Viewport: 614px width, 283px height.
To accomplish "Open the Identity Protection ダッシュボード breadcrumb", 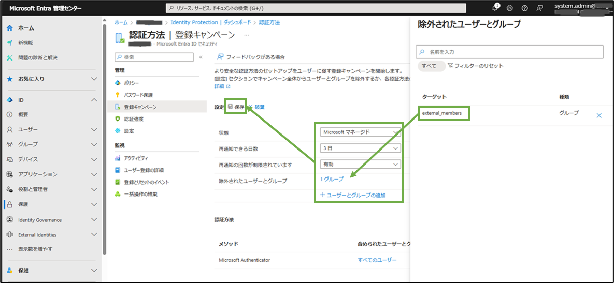I will (211, 23).
